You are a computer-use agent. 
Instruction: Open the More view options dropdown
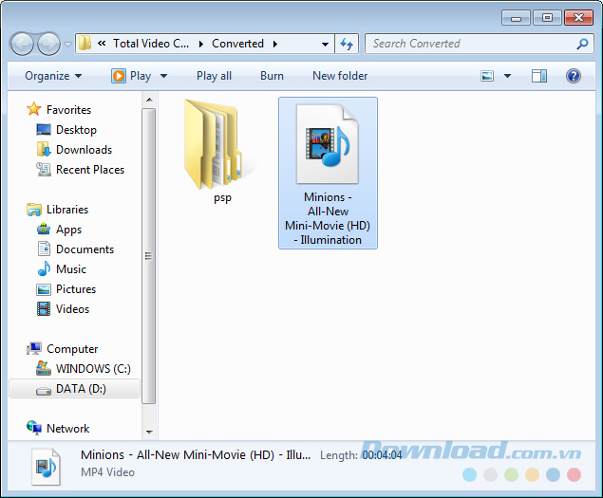(x=507, y=76)
